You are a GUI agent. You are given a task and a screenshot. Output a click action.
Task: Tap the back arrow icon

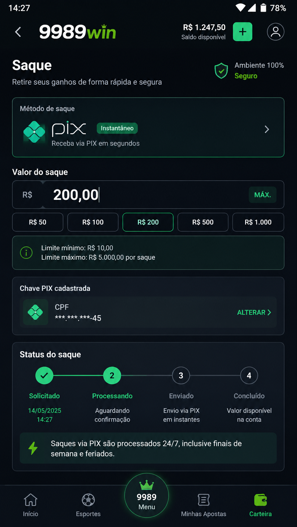(x=18, y=32)
